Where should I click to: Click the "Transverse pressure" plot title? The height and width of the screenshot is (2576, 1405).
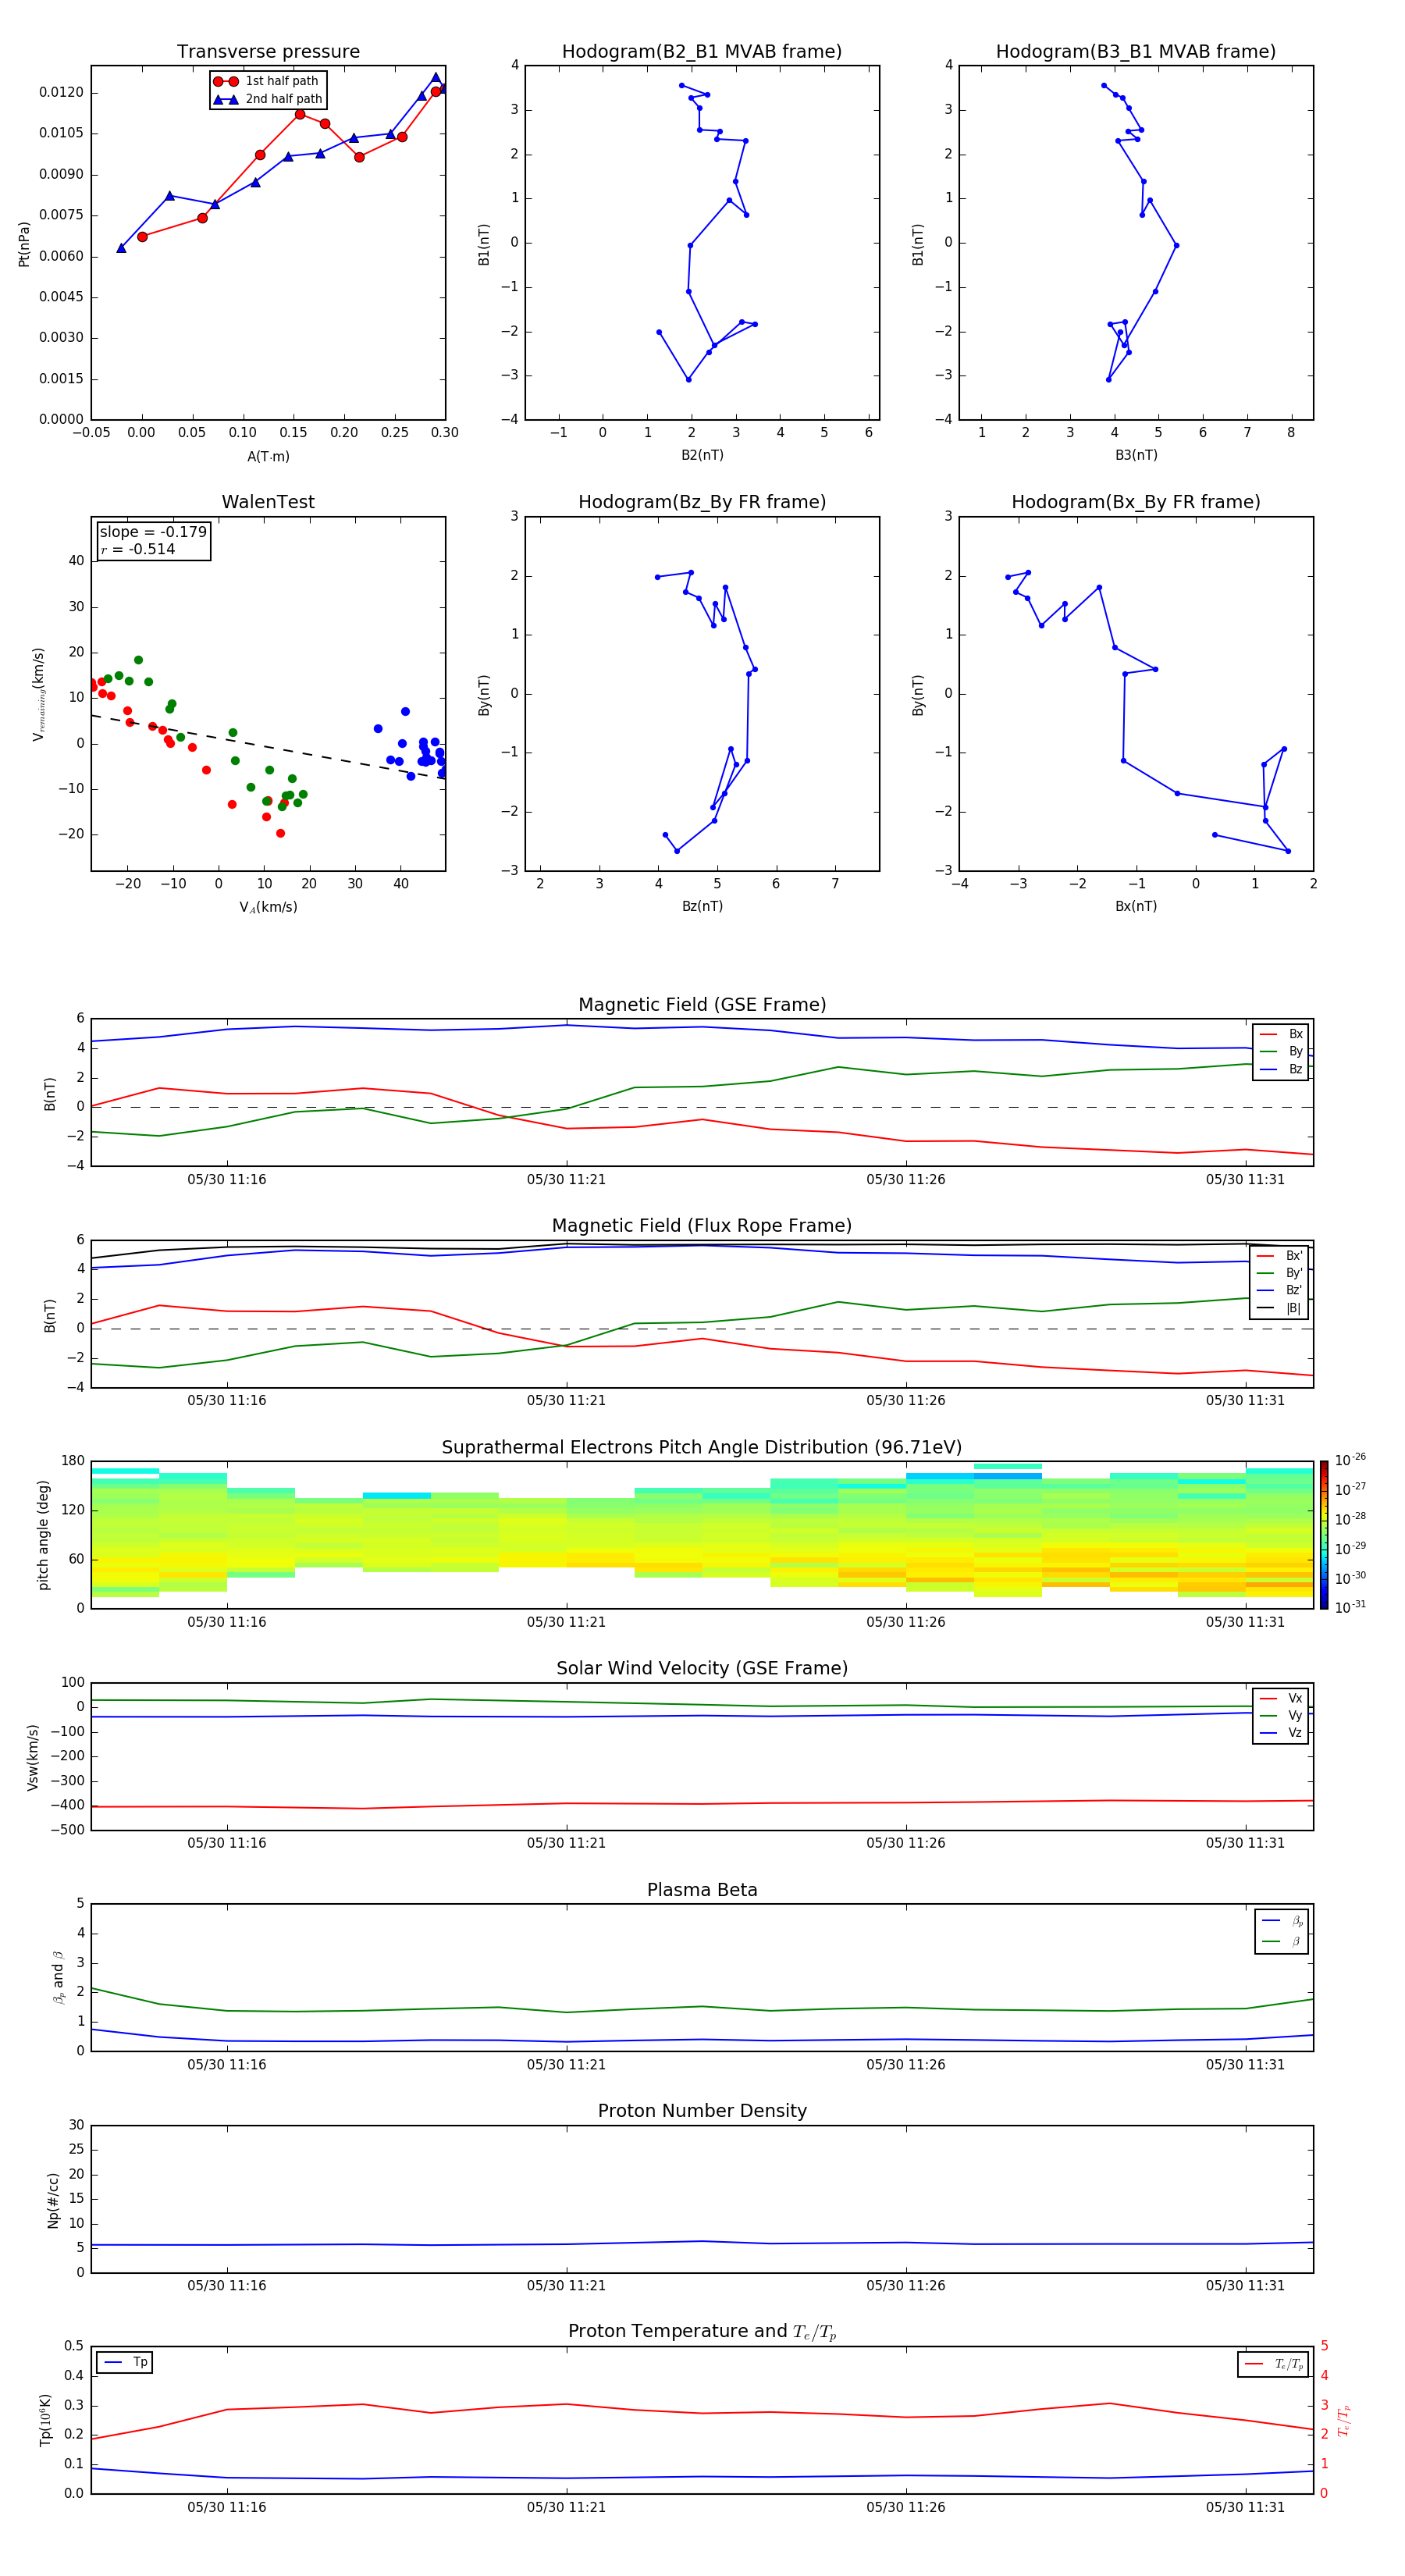coord(268,52)
